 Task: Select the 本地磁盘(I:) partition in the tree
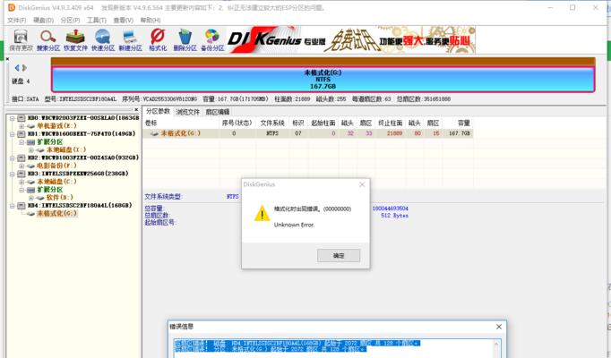[x=66, y=149]
